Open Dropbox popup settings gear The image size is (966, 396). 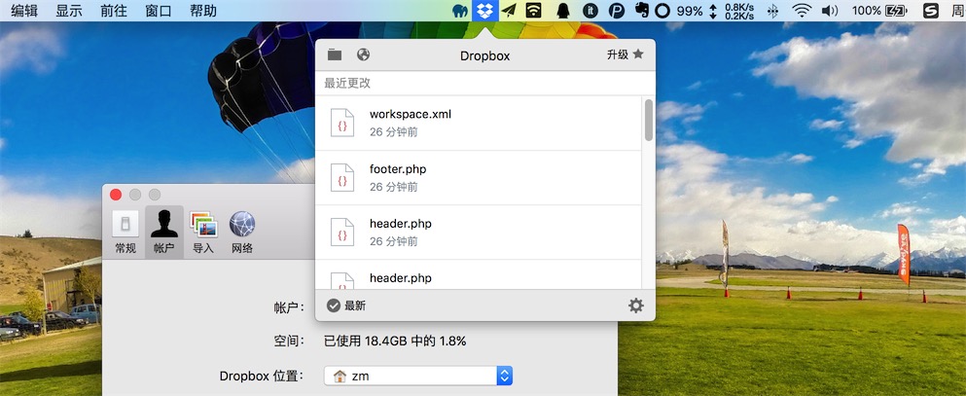(636, 306)
